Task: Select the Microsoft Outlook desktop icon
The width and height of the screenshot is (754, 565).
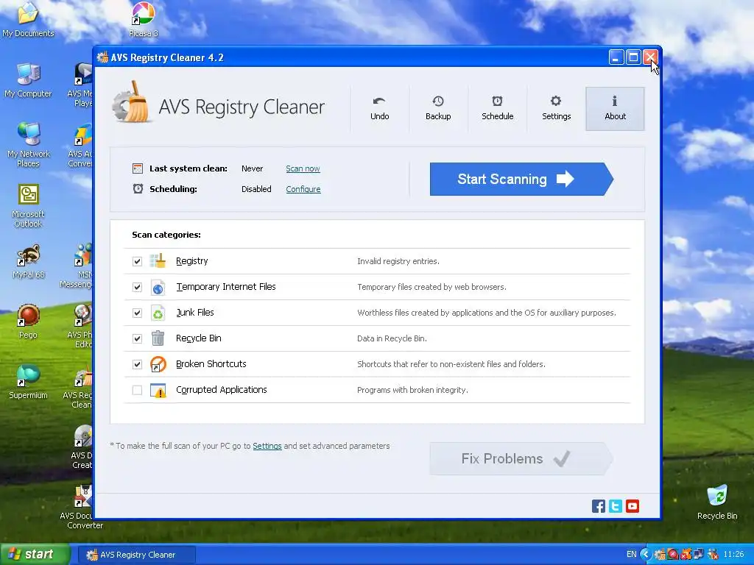Action: (x=28, y=205)
